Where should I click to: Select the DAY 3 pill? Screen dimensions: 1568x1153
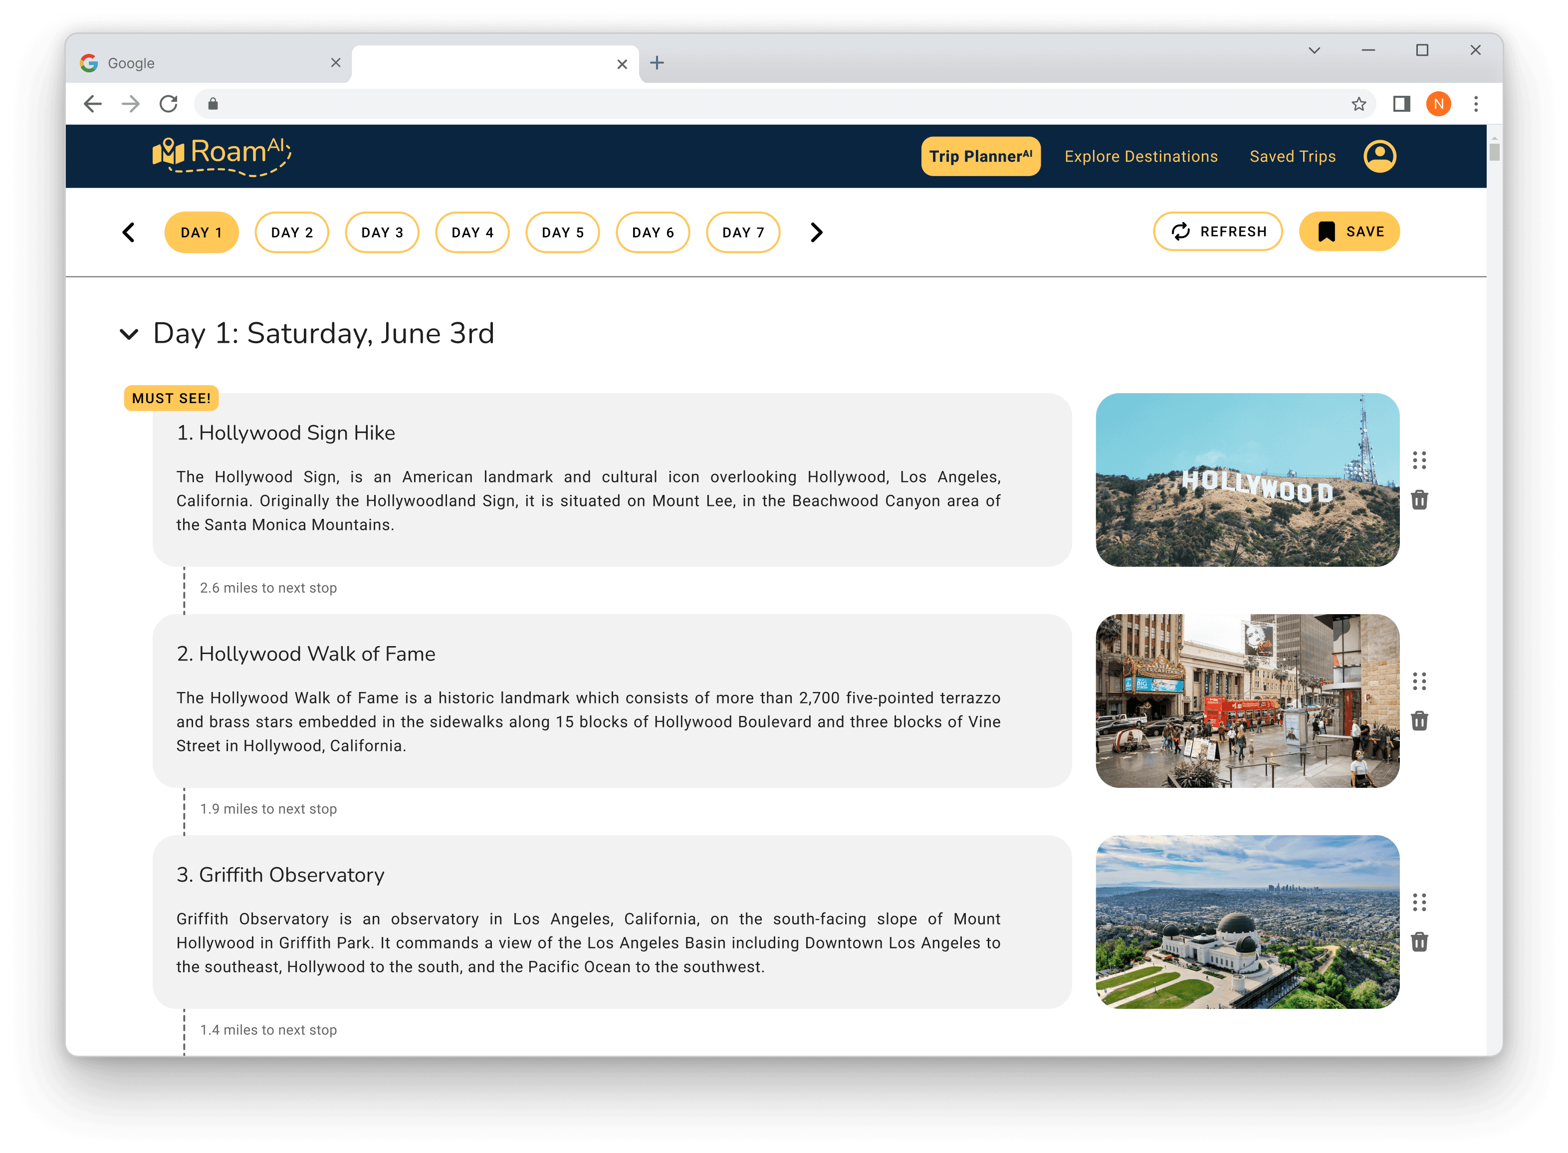[382, 232]
